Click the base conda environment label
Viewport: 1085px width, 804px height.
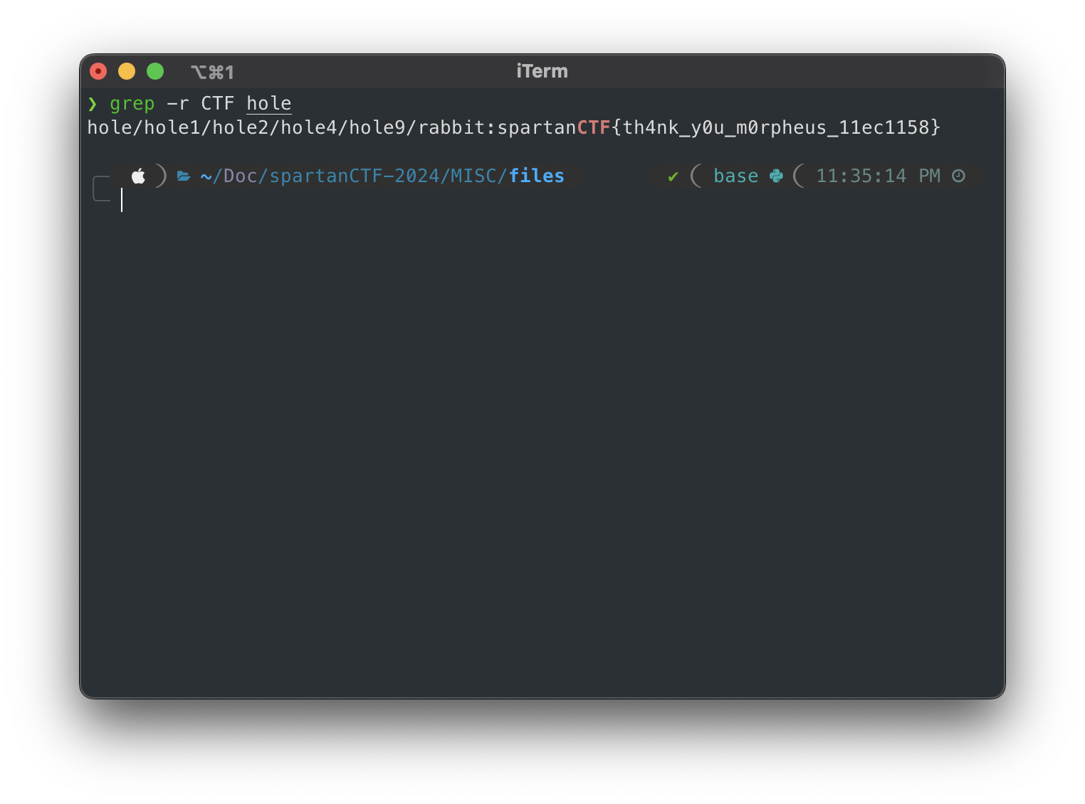736,176
